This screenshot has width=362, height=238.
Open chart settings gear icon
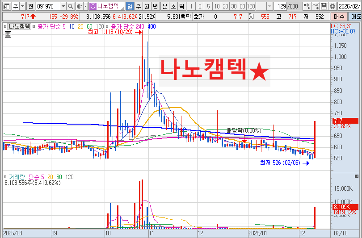332,6
